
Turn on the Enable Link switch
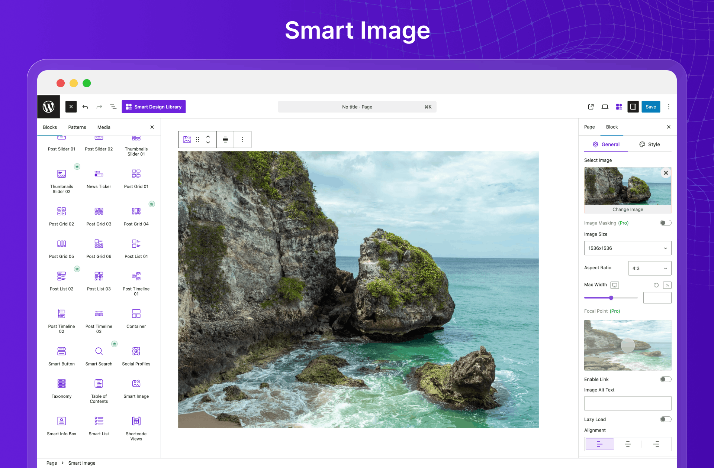(665, 379)
